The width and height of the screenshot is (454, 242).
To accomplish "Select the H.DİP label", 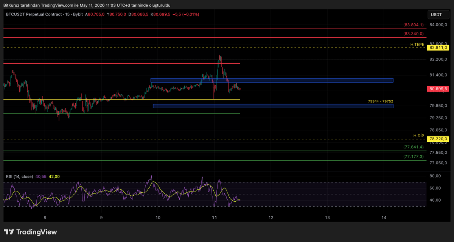I will pyautogui.click(x=419, y=136).
